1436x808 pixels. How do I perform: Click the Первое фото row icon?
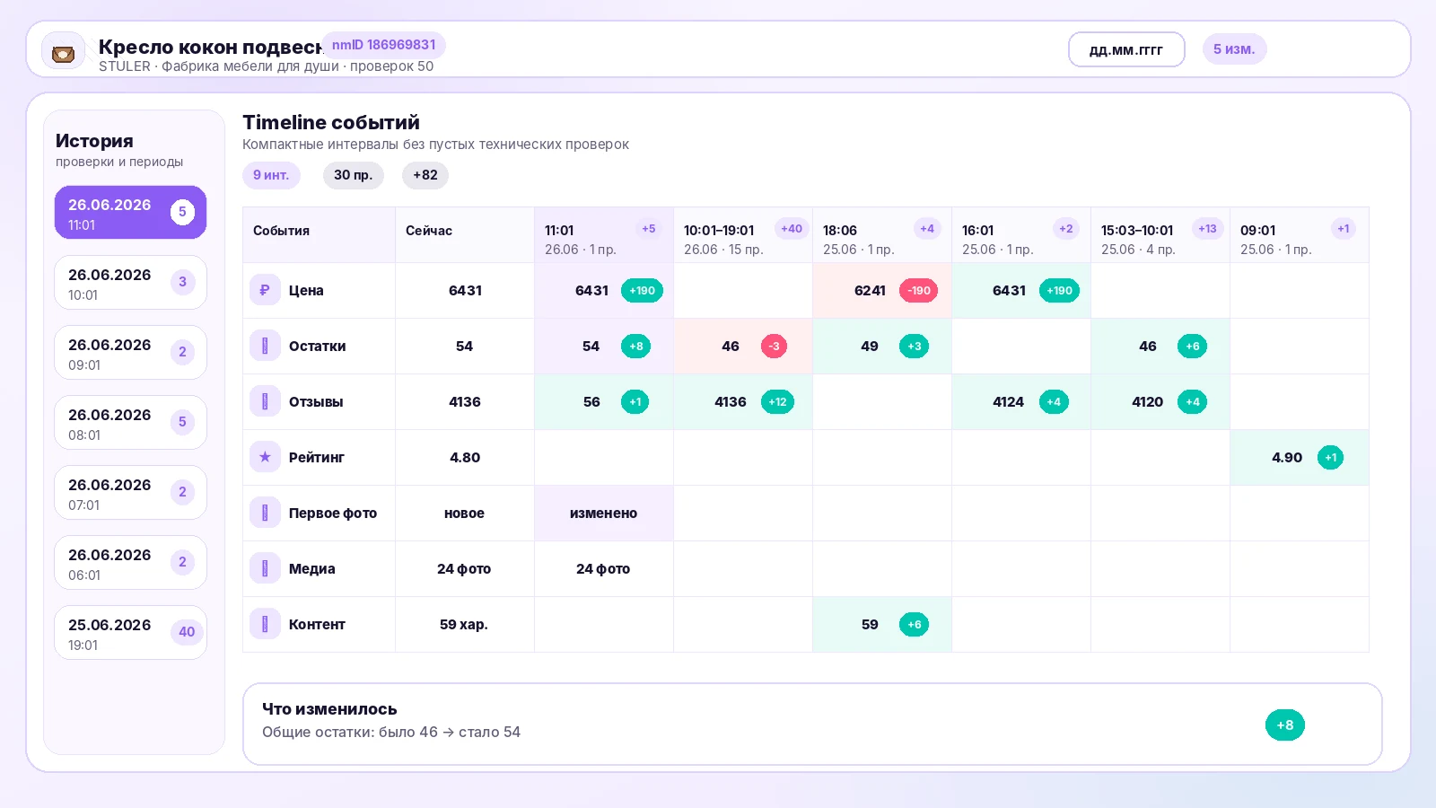coord(265,513)
